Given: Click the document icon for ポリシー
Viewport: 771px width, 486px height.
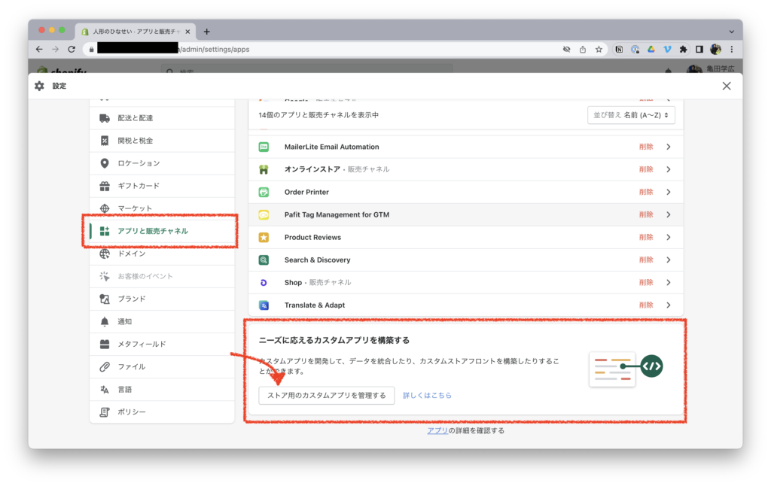Looking at the screenshot, I should (x=105, y=412).
